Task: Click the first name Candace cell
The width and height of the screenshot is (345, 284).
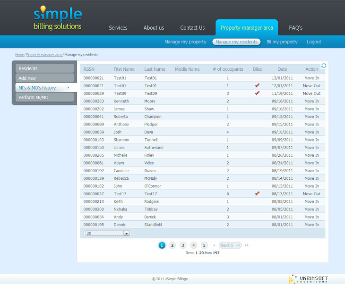Action: click(x=121, y=171)
